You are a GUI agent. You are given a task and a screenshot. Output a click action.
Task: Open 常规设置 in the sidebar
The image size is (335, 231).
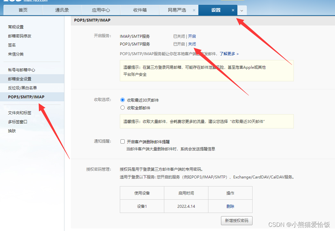(x=16, y=27)
